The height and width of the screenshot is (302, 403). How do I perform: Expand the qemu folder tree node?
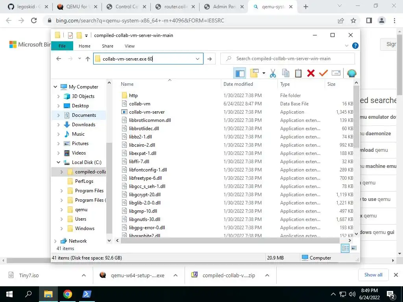coord(61,210)
